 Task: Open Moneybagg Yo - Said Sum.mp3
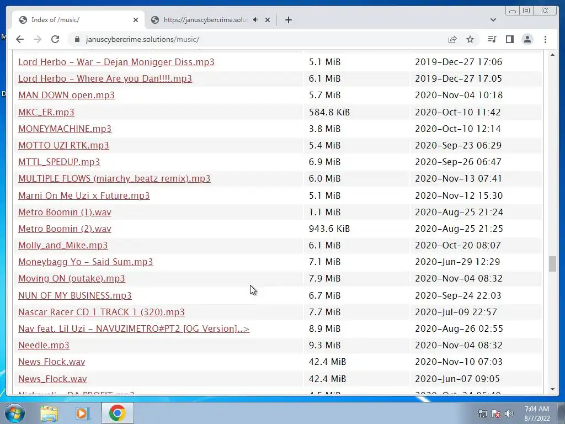[x=86, y=262]
